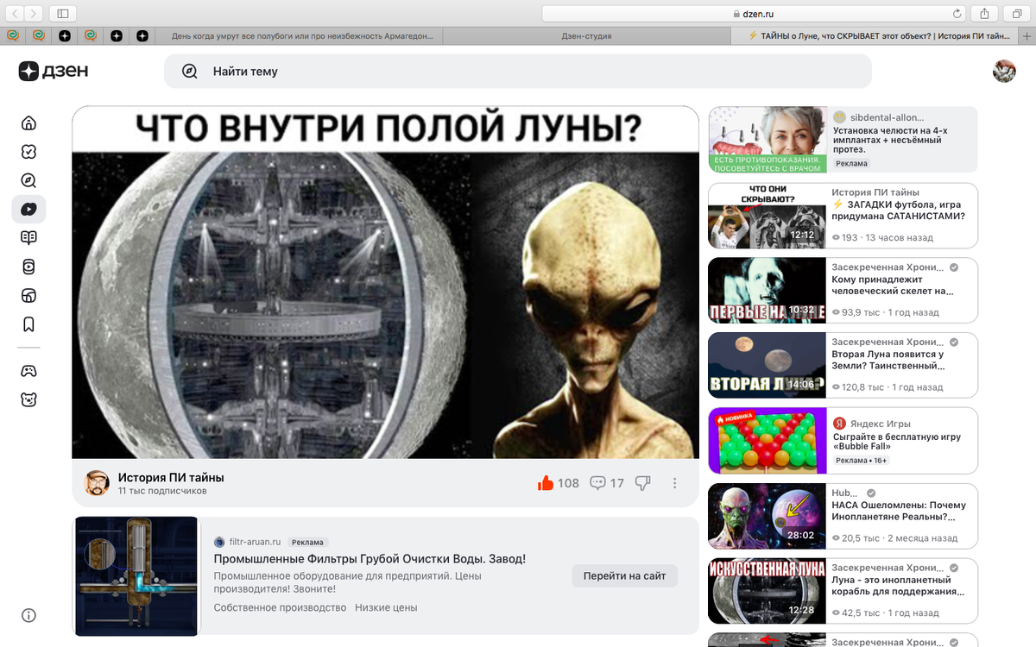Open the Saved bookmark icon in sidebar
1036x647 pixels.
coord(29,324)
